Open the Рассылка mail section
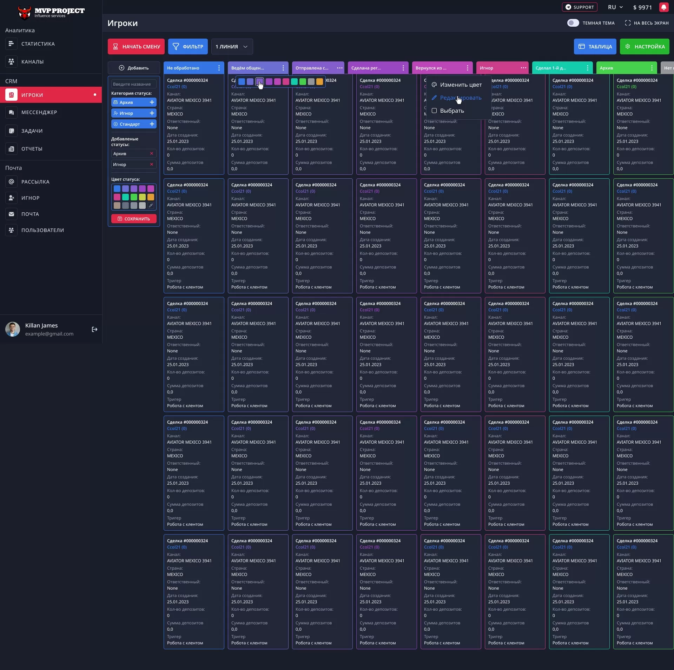Image resolution: width=674 pixels, height=670 pixels. coord(35,181)
